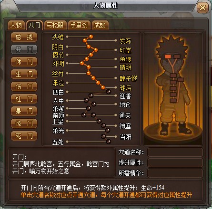
Task: Switch to the 手里剑 tab
Action: (79, 25)
